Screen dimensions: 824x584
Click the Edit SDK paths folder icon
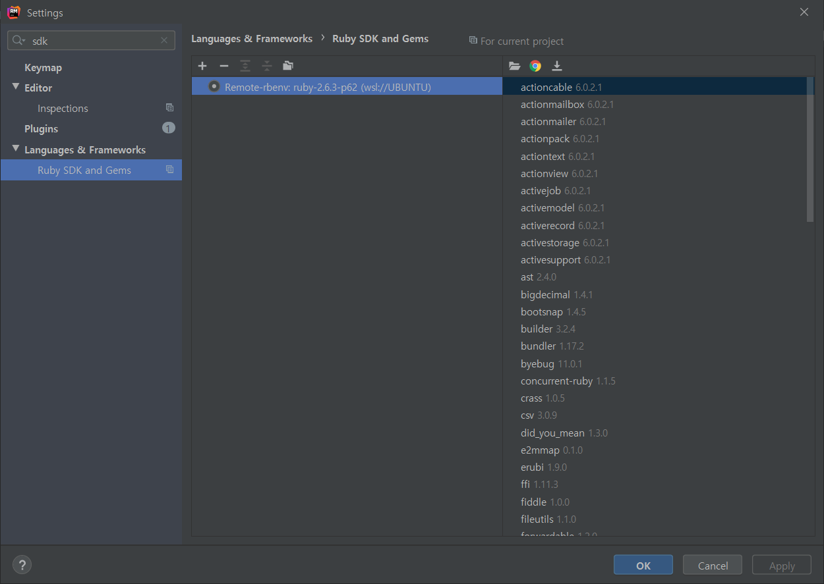[288, 66]
